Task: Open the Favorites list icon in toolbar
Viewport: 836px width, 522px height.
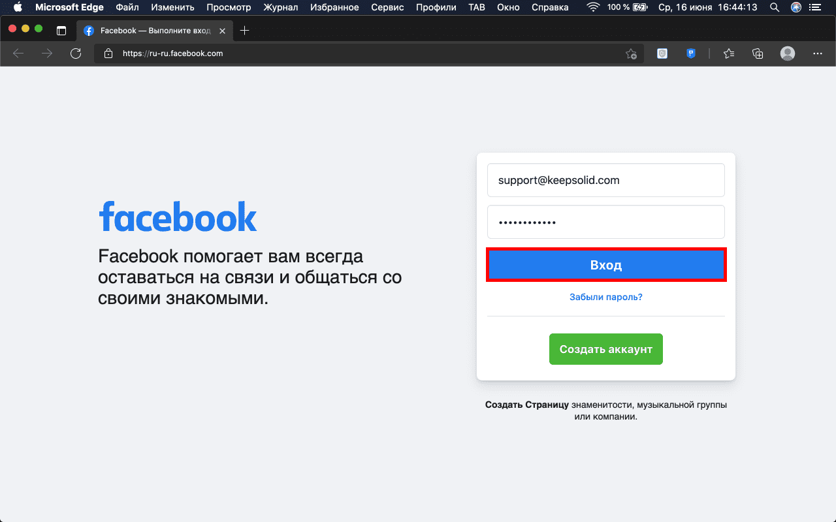Action: point(729,54)
